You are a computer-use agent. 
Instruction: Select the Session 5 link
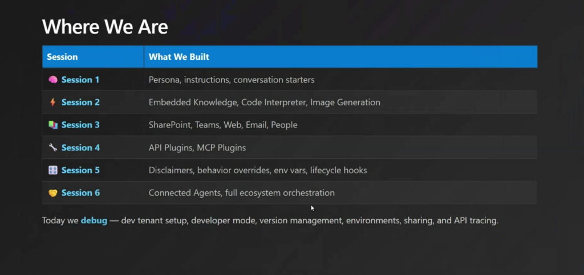point(80,170)
